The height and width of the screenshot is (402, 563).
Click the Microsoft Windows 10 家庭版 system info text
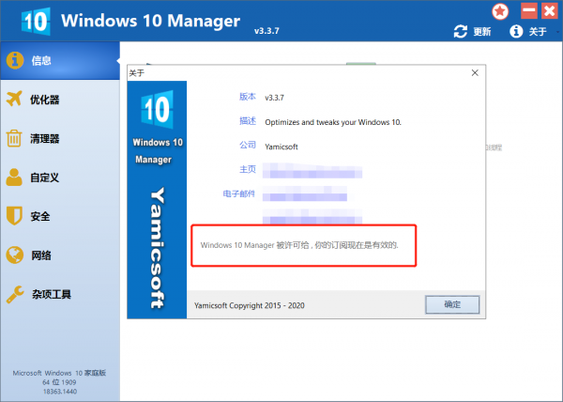click(59, 373)
